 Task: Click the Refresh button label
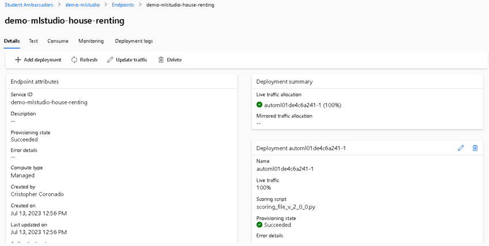(x=89, y=60)
